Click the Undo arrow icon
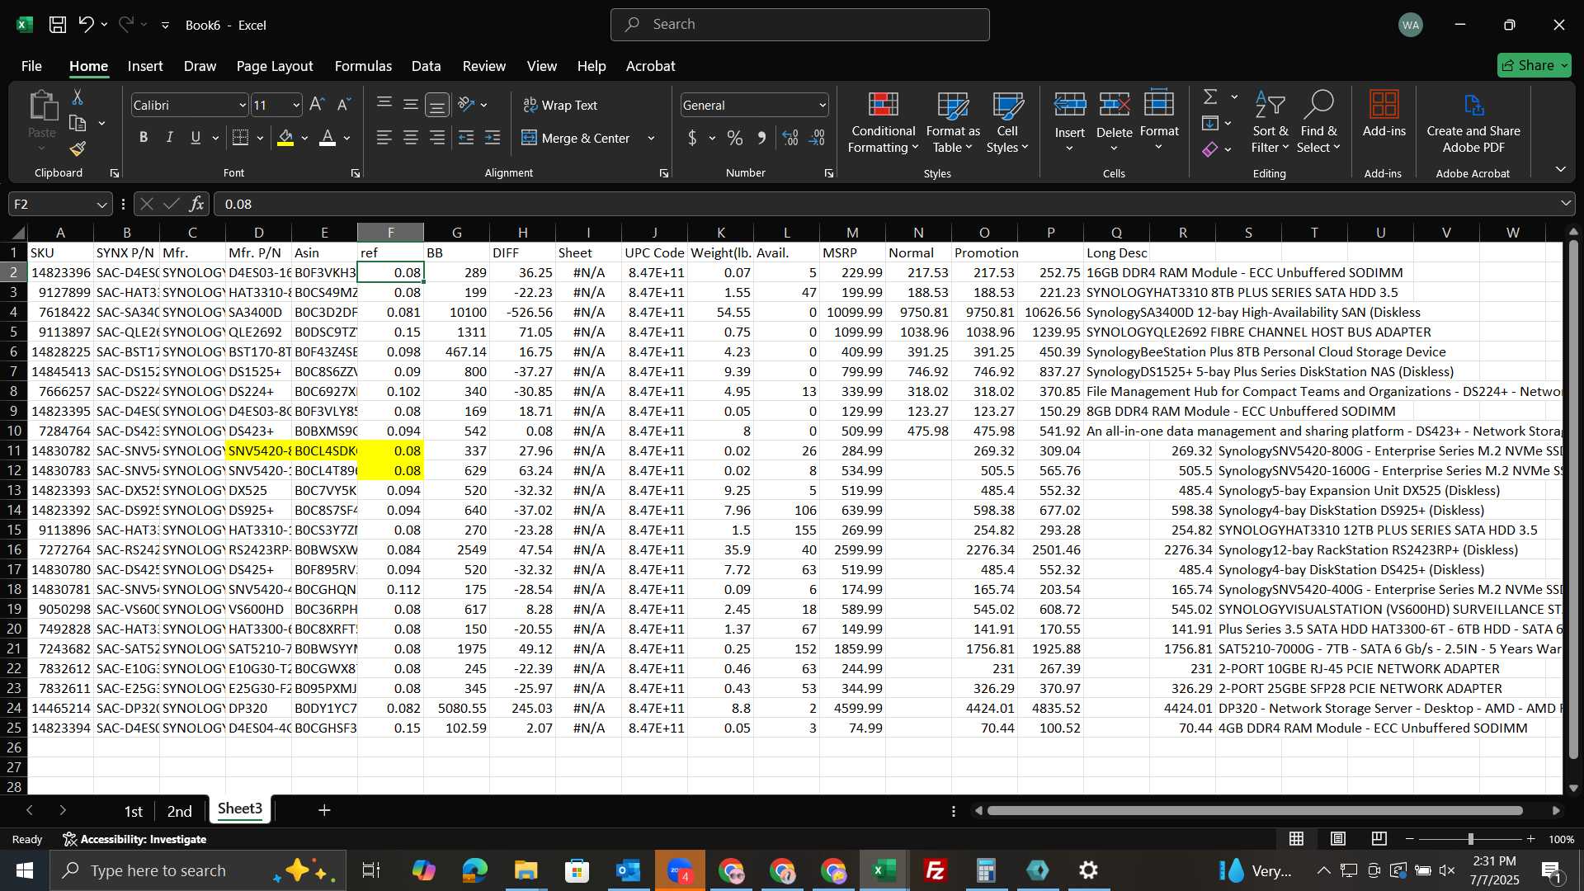The height and width of the screenshot is (891, 1584). 86,25
